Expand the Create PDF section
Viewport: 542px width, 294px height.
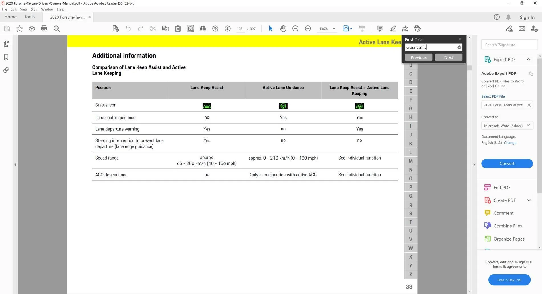click(529, 200)
